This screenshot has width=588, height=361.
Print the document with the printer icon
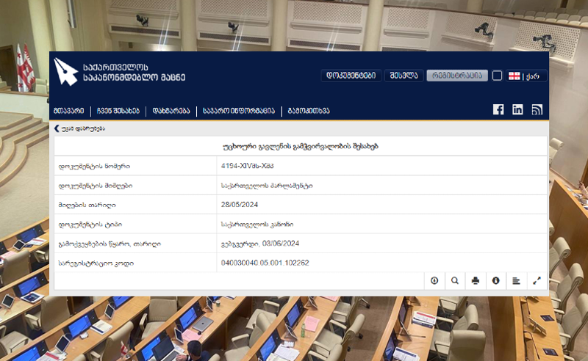pyautogui.click(x=475, y=280)
